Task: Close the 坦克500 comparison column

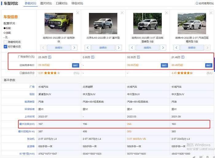Action: [x=167, y=13]
